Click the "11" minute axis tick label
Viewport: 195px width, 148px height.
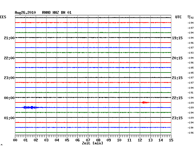(x=129, y=140)
